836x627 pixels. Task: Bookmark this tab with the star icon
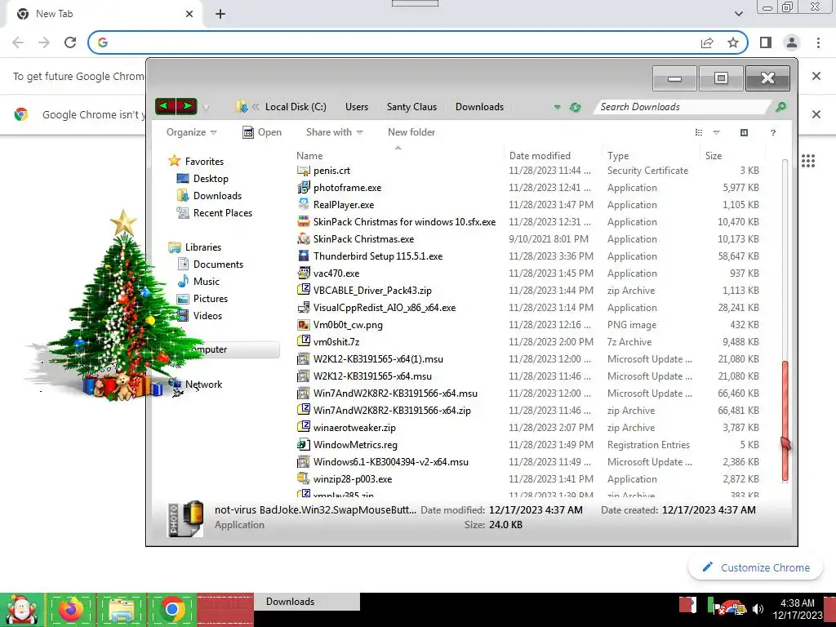(x=733, y=42)
